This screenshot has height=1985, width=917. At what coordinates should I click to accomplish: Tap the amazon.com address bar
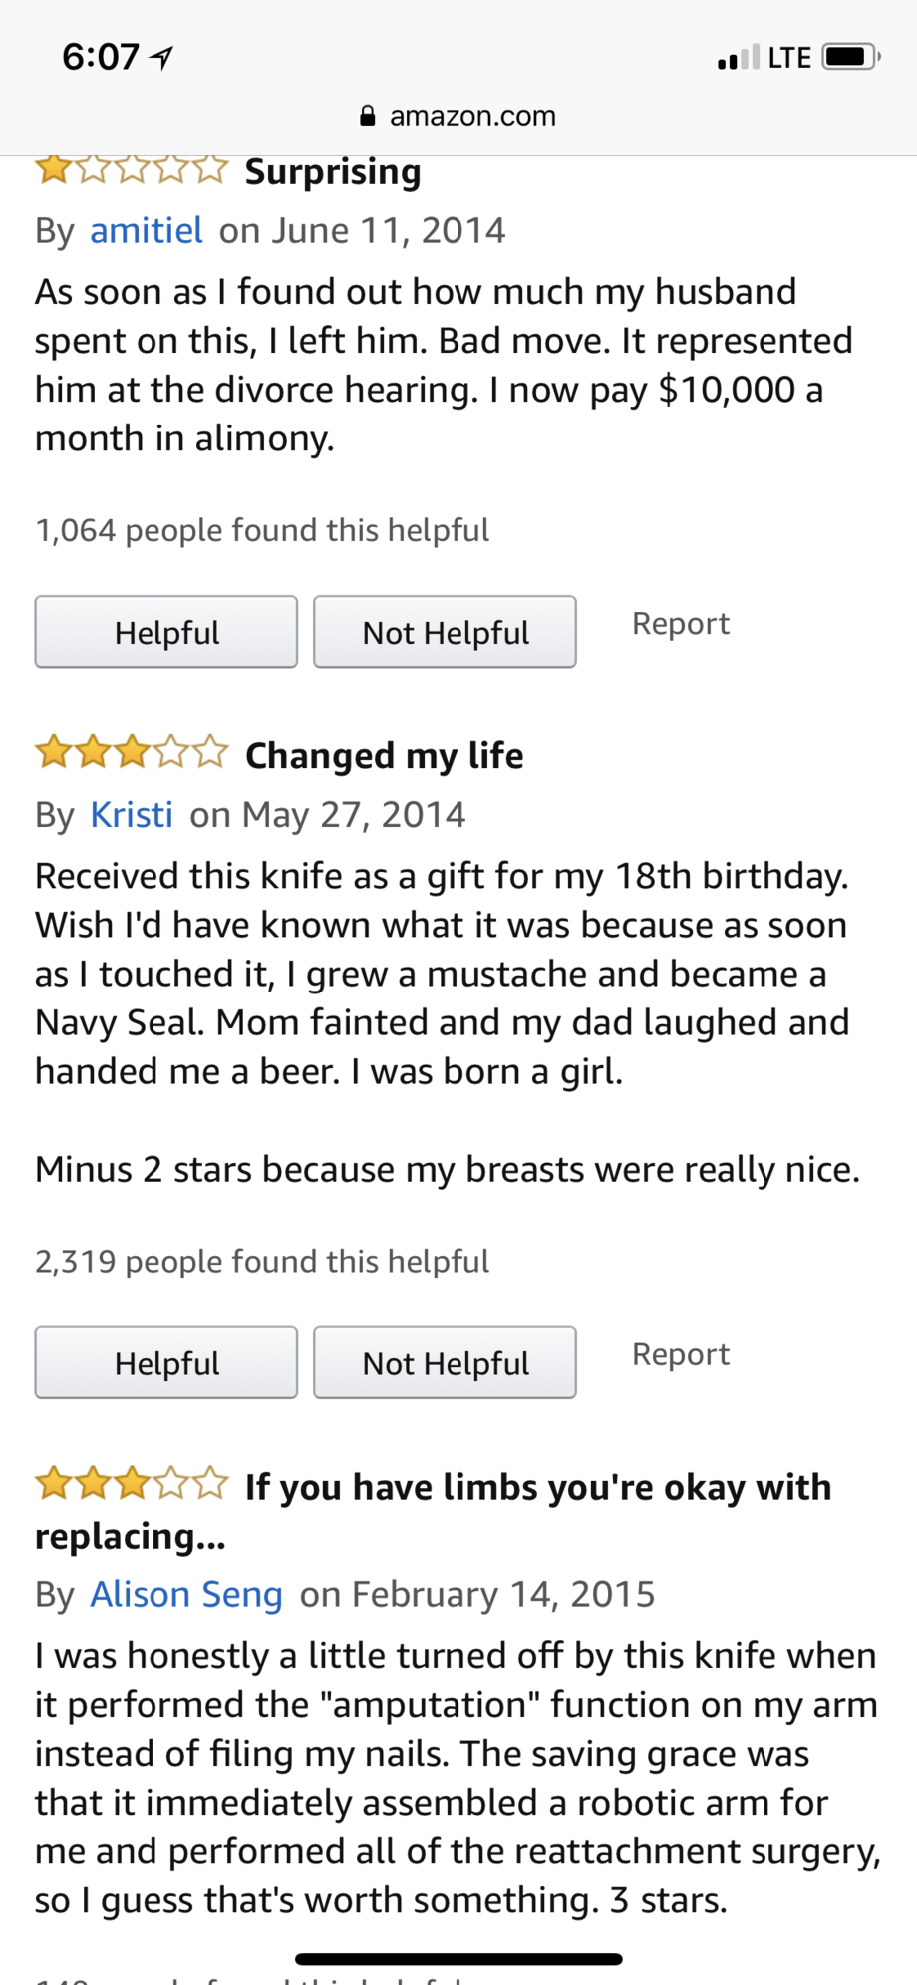point(471,116)
